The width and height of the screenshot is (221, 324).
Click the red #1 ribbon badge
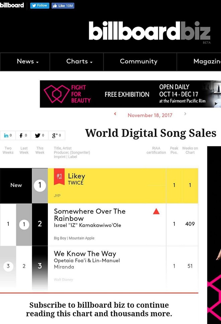[59, 176]
